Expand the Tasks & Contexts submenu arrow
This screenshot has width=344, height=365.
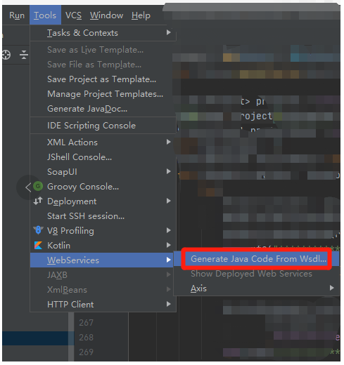pyautogui.click(x=168, y=32)
